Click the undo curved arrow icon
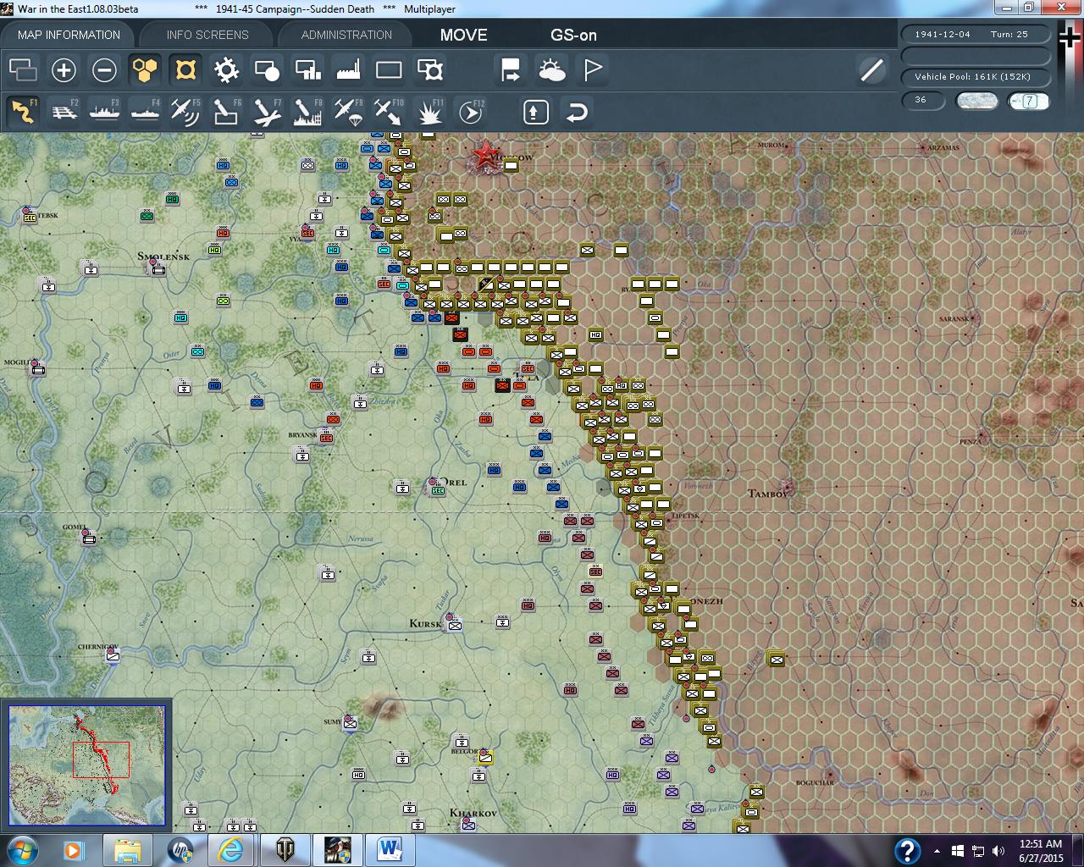 click(x=577, y=112)
